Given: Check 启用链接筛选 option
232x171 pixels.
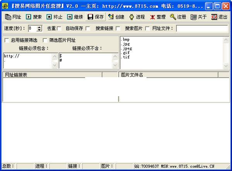Looking at the screenshot, I should 7,40.
